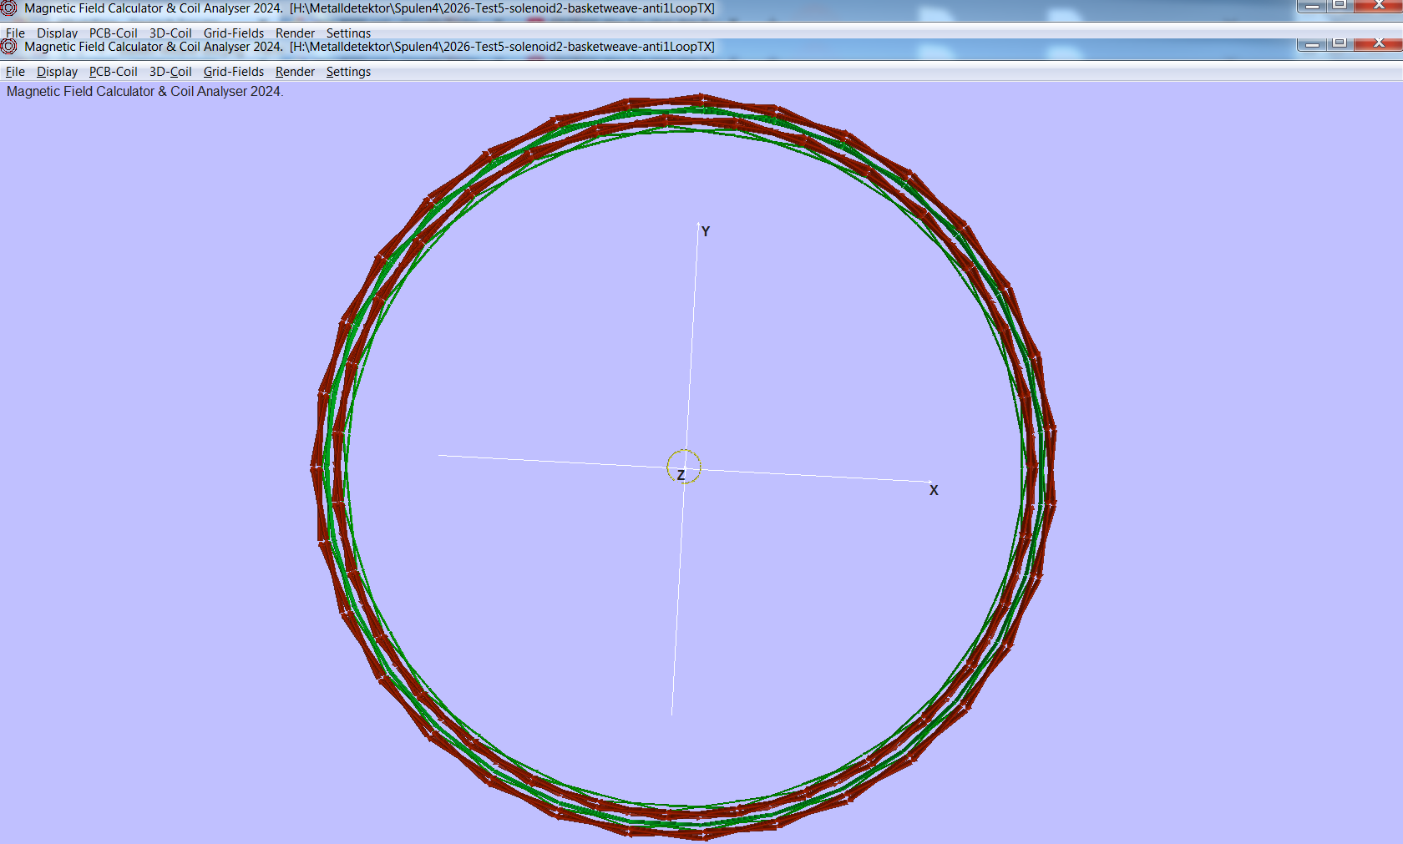Click the Y axis label
The image size is (1403, 844).
click(x=706, y=232)
